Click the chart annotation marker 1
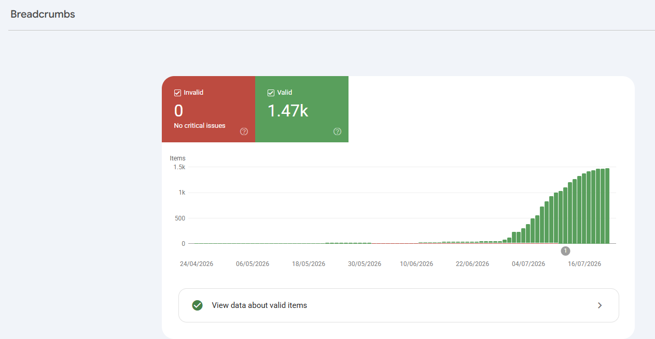Screen dimensions: 655x339 point(565,251)
